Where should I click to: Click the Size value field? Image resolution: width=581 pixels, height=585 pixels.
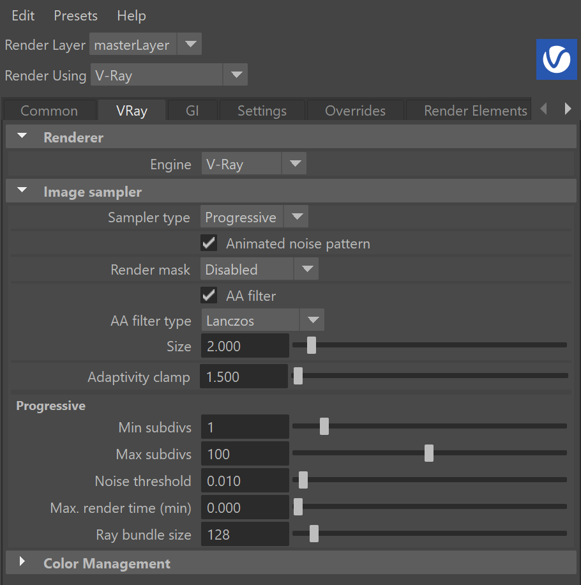point(245,346)
